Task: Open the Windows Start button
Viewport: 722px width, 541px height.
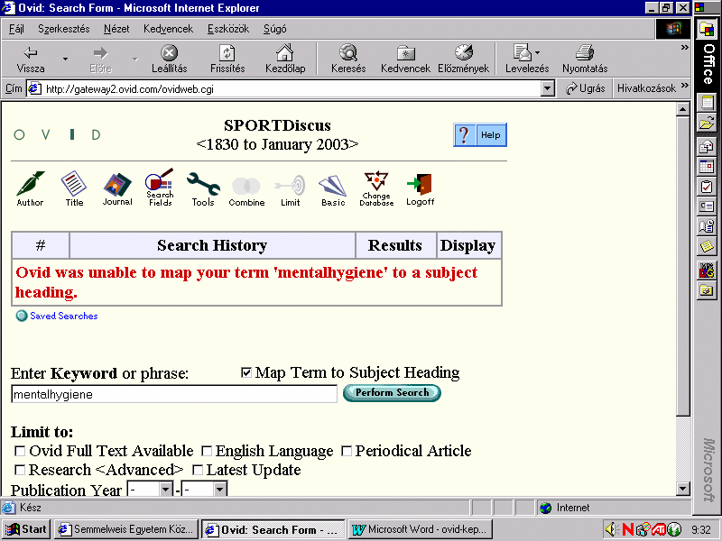Action: point(27,529)
